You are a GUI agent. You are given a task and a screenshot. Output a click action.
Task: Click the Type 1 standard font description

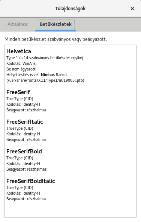tap(45, 58)
